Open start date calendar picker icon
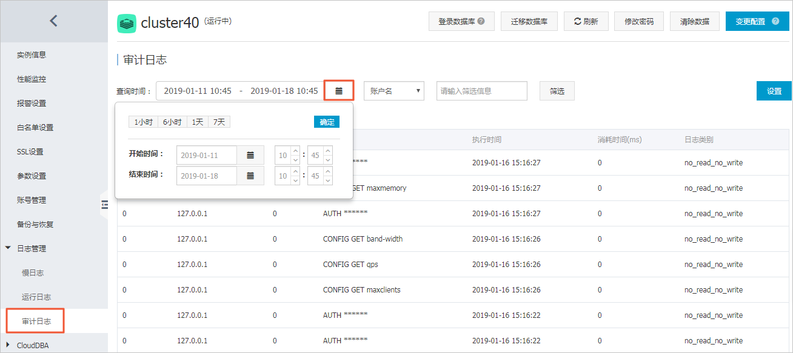 click(x=250, y=156)
